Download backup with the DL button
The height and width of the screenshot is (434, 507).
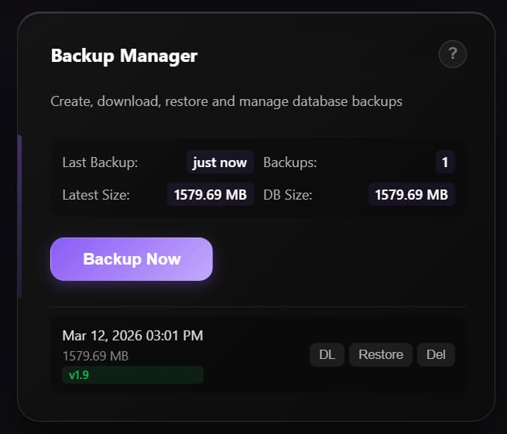327,354
